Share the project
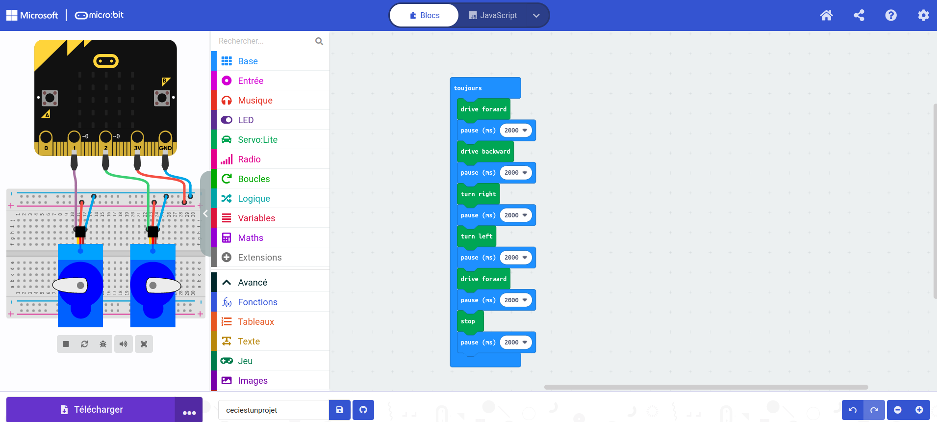Viewport: 937px width, 422px height. coord(859,15)
